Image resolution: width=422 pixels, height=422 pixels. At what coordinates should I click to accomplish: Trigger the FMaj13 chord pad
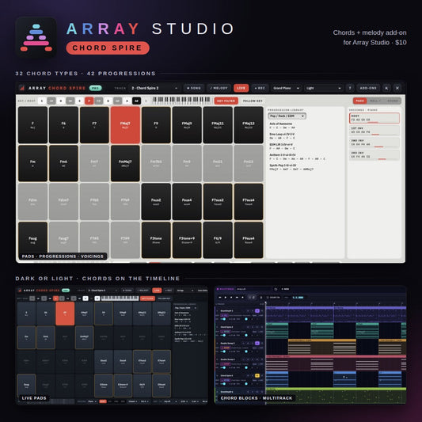click(249, 125)
